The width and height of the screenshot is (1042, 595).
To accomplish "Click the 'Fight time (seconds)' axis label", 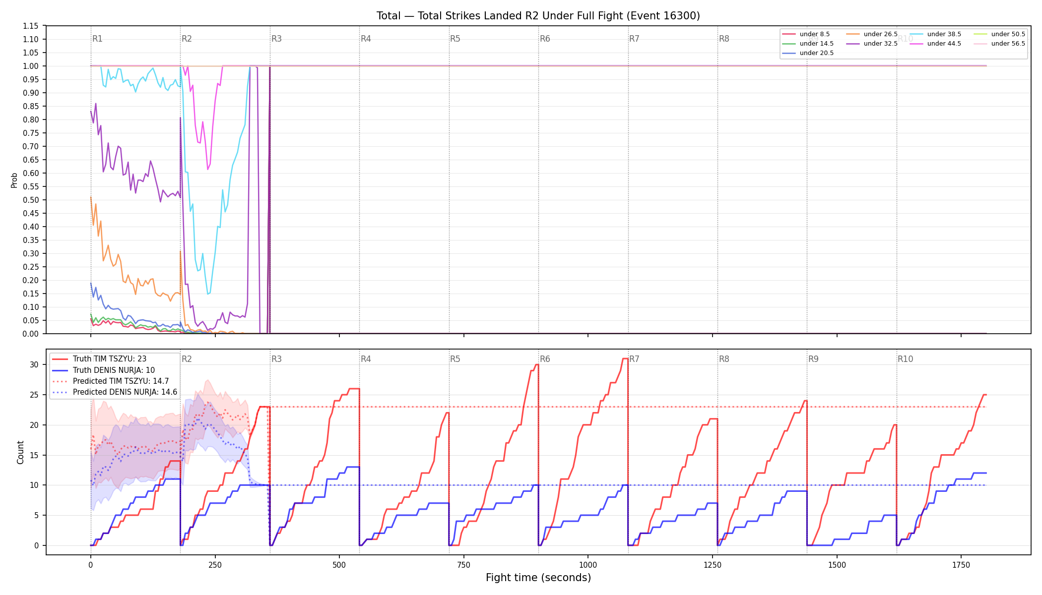I will tap(538, 578).
